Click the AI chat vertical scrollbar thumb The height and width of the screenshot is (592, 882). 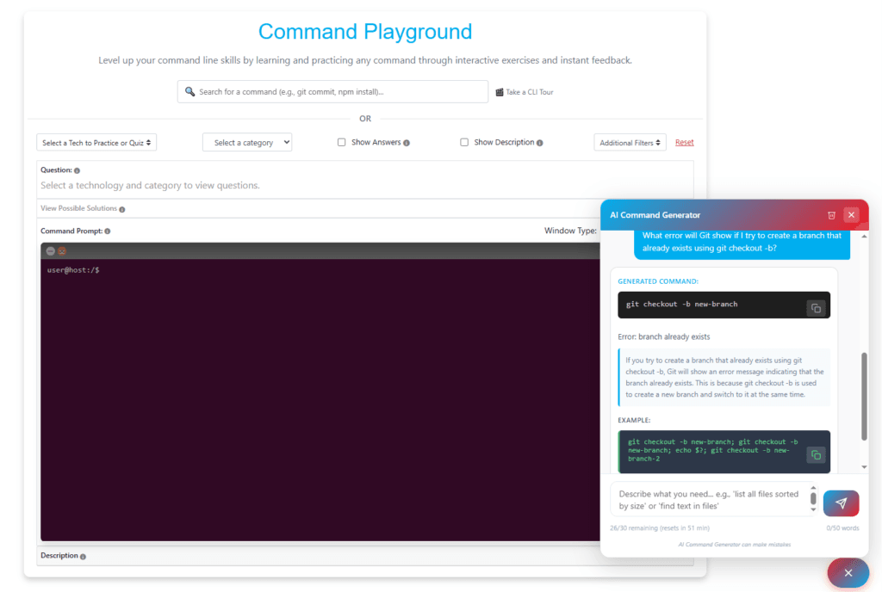[x=864, y=396]
